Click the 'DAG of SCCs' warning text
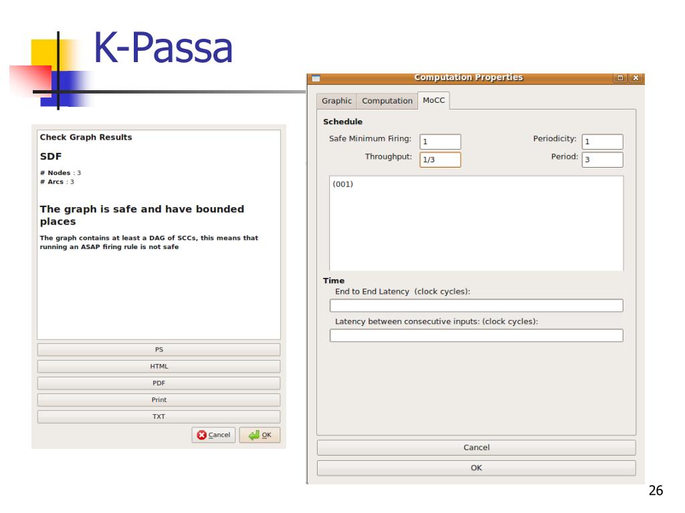The image size is (685, 513). pyautogui.click(x=149, y=242)
